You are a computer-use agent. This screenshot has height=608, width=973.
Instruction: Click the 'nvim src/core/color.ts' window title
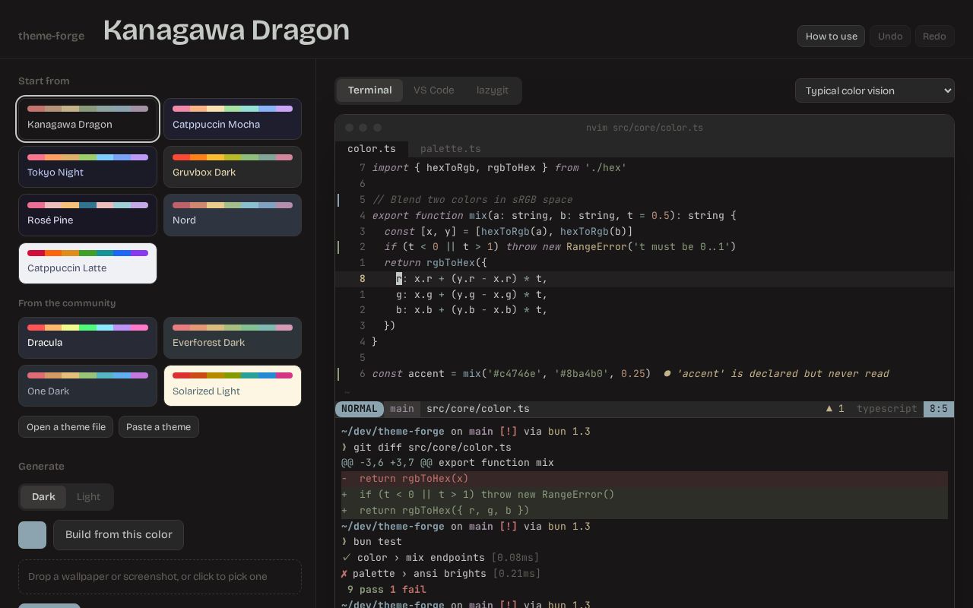(645, 128)
